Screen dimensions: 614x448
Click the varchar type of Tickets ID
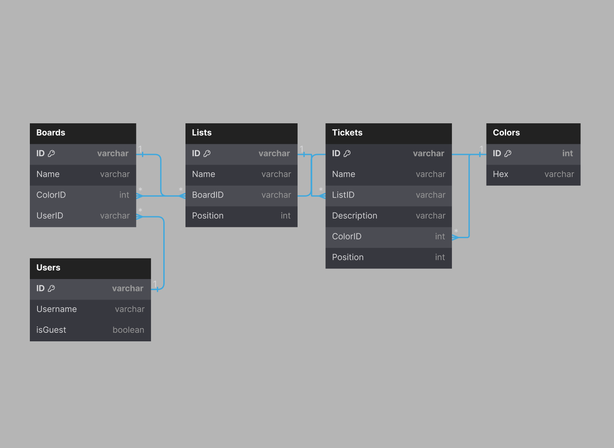pyautogui.click(x=429, y=154)
